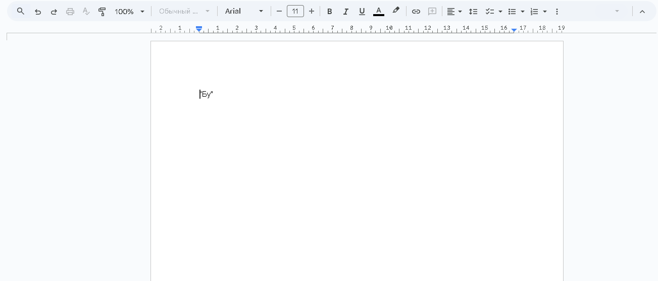Toggle underline formatting
Viewport: 658px width, 281px height.
point(362,11)
